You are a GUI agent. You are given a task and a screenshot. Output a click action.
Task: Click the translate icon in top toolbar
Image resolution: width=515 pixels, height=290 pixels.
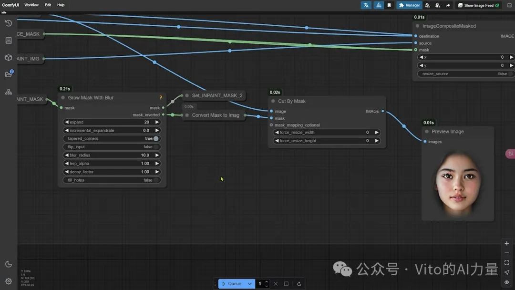[366, 5]
